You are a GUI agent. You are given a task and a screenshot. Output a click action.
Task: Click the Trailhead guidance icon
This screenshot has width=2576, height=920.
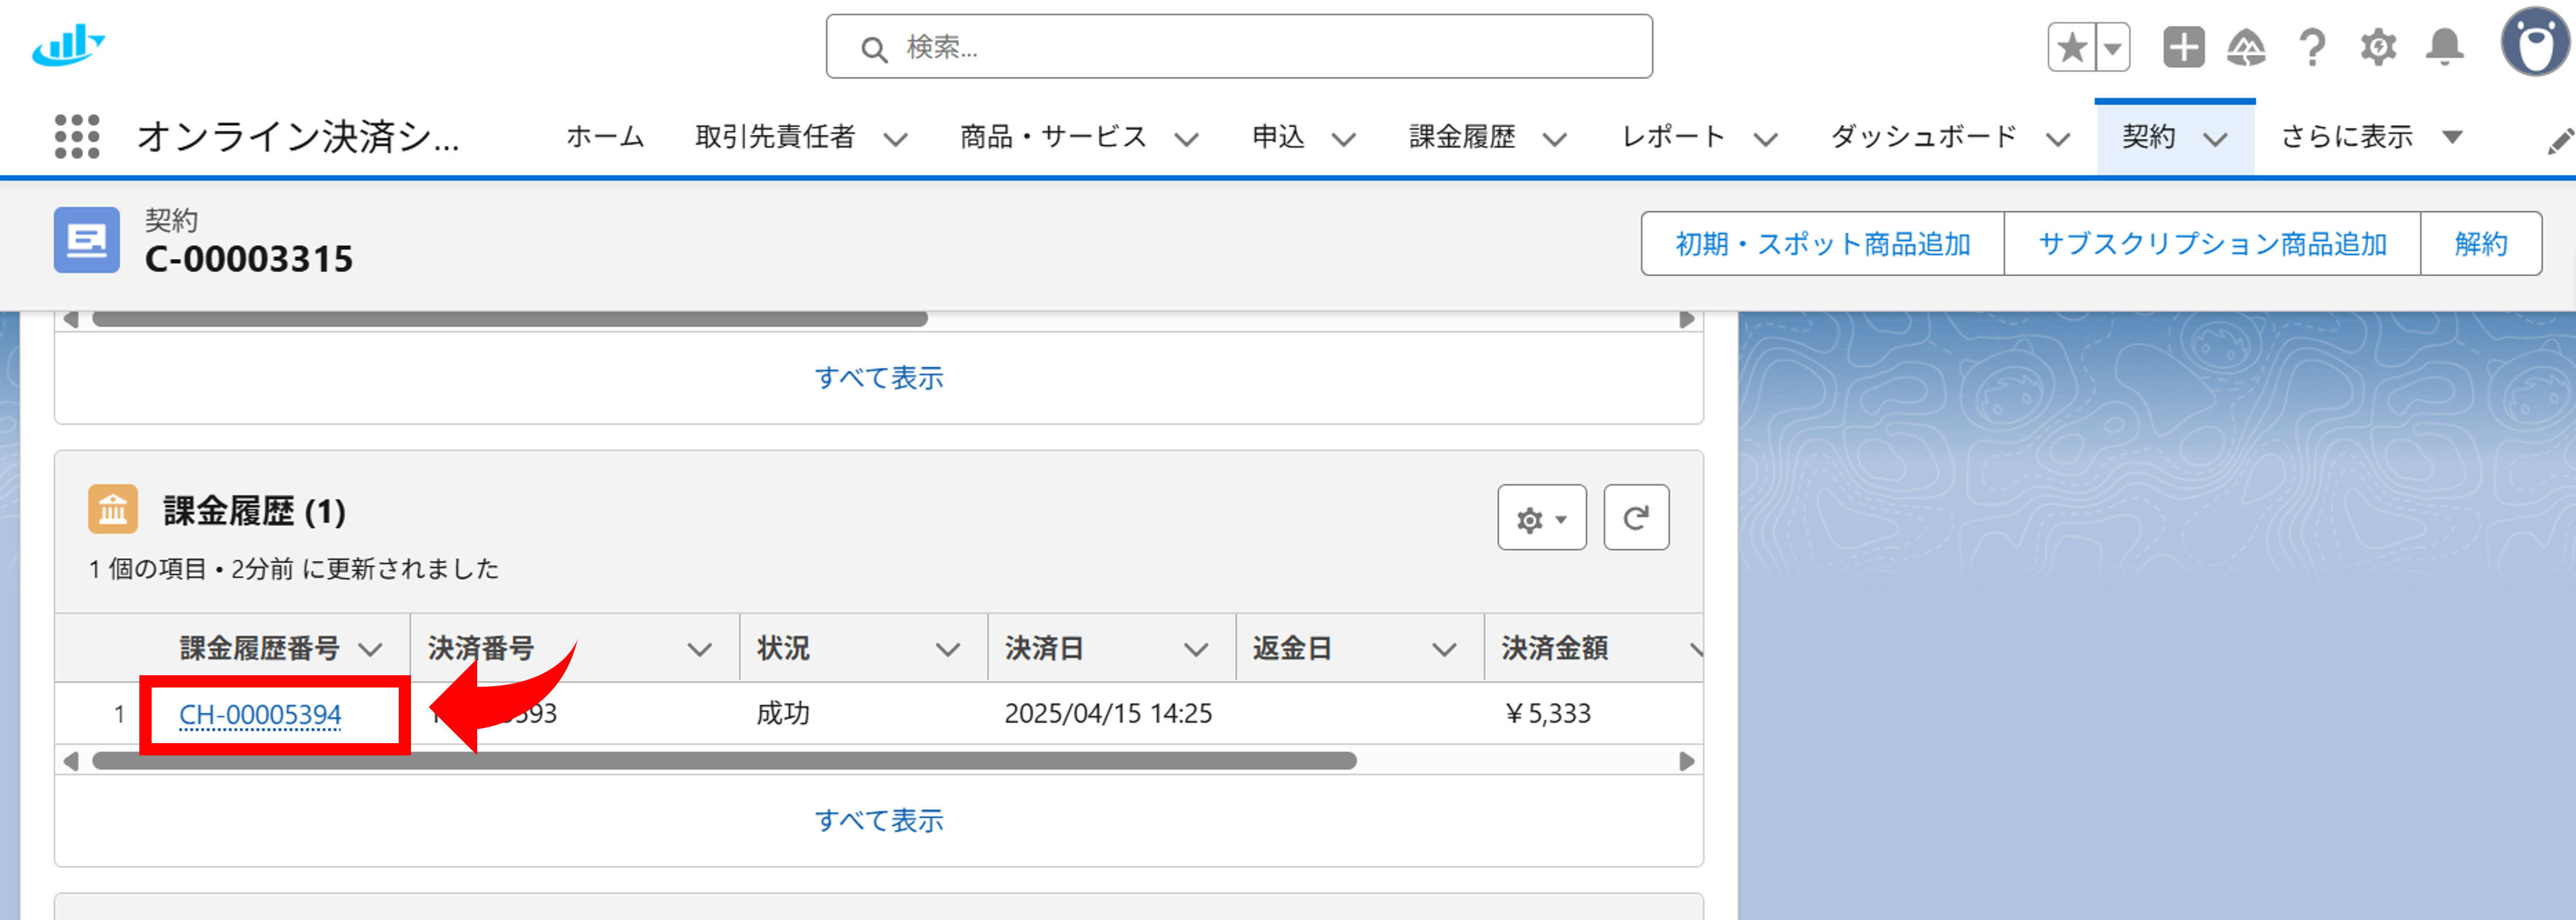(x=2247, y=46)
